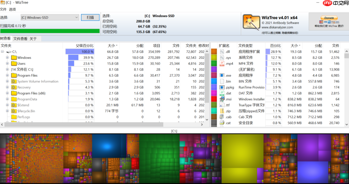Image resolution: width=349 pixels, height=184 pixels.
Task: Click the .dll file type icon
Action: pos(222,51)
